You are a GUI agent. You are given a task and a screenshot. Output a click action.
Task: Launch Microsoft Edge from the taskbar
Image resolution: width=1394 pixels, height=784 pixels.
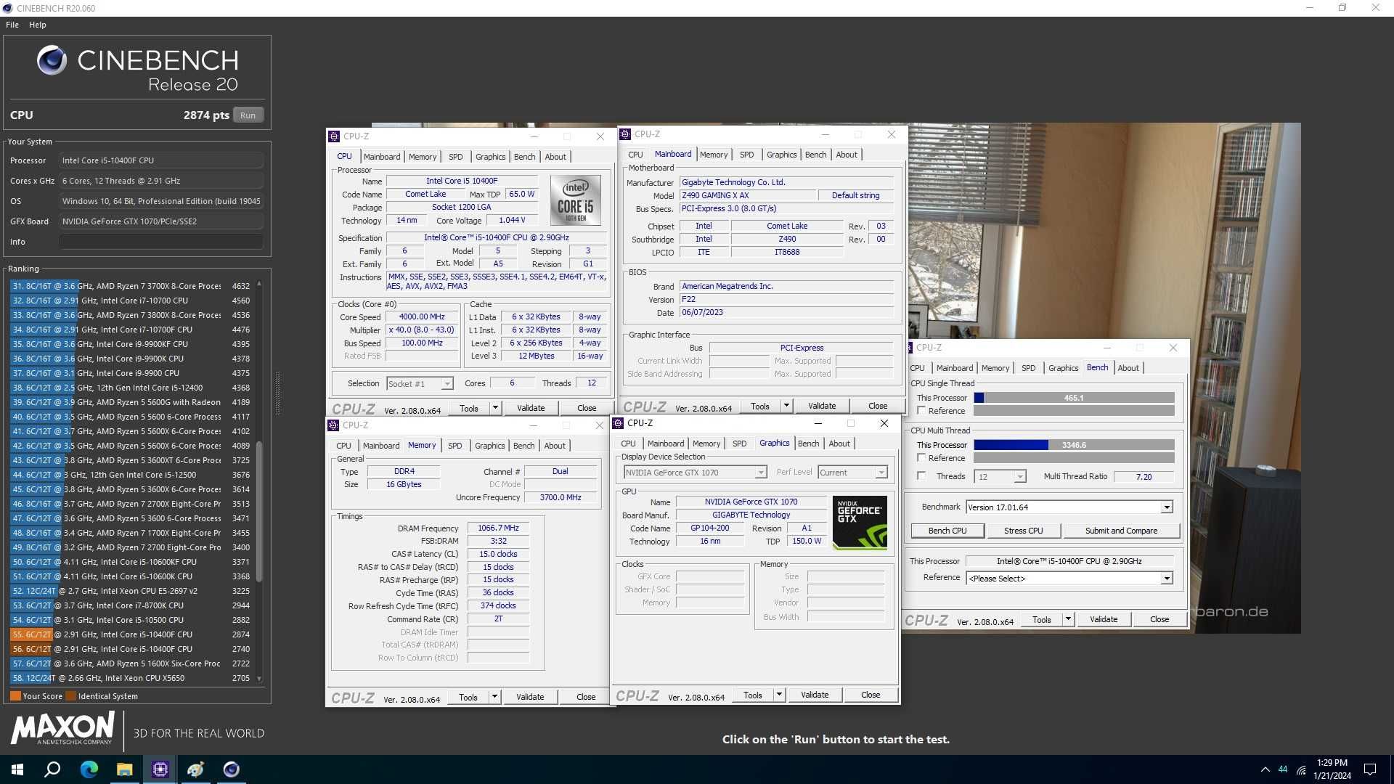click(x=89, y=769)
